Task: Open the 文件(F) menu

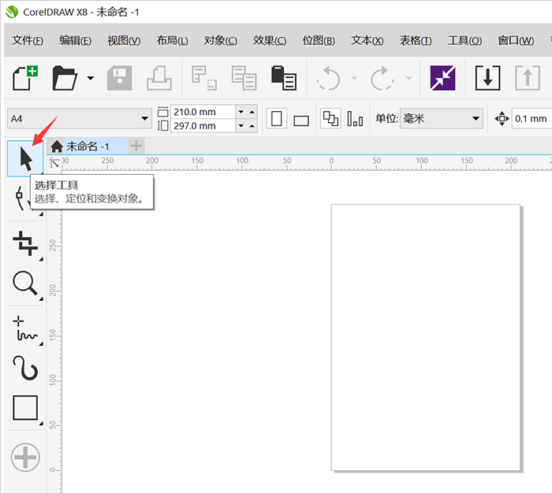Action: click(x=28, y=41)
